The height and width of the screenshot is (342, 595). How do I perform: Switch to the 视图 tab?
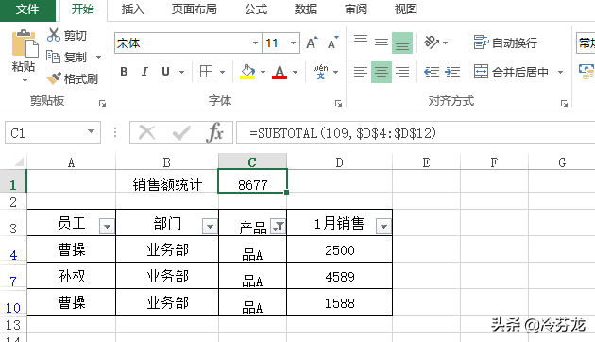click(406, 9)
